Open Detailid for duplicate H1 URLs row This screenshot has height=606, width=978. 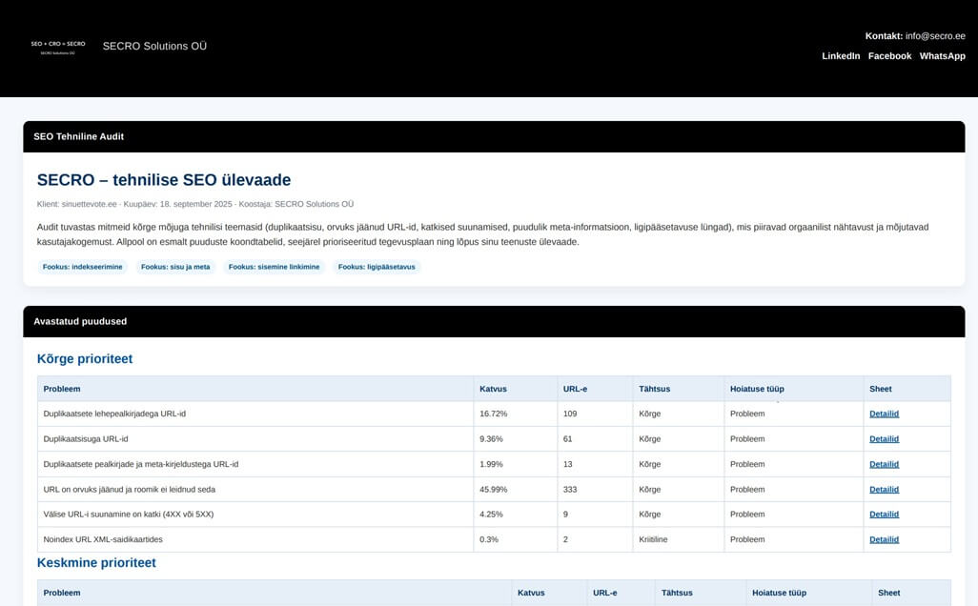pos(884,414)
